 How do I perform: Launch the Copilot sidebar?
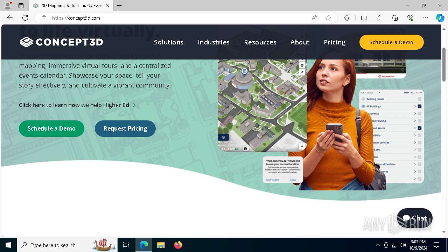(440, 18)
